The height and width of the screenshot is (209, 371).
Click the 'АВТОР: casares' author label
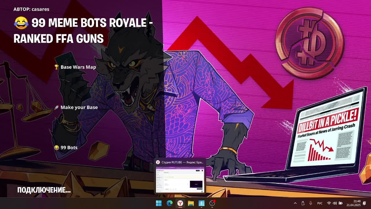(x=31, y=9)
